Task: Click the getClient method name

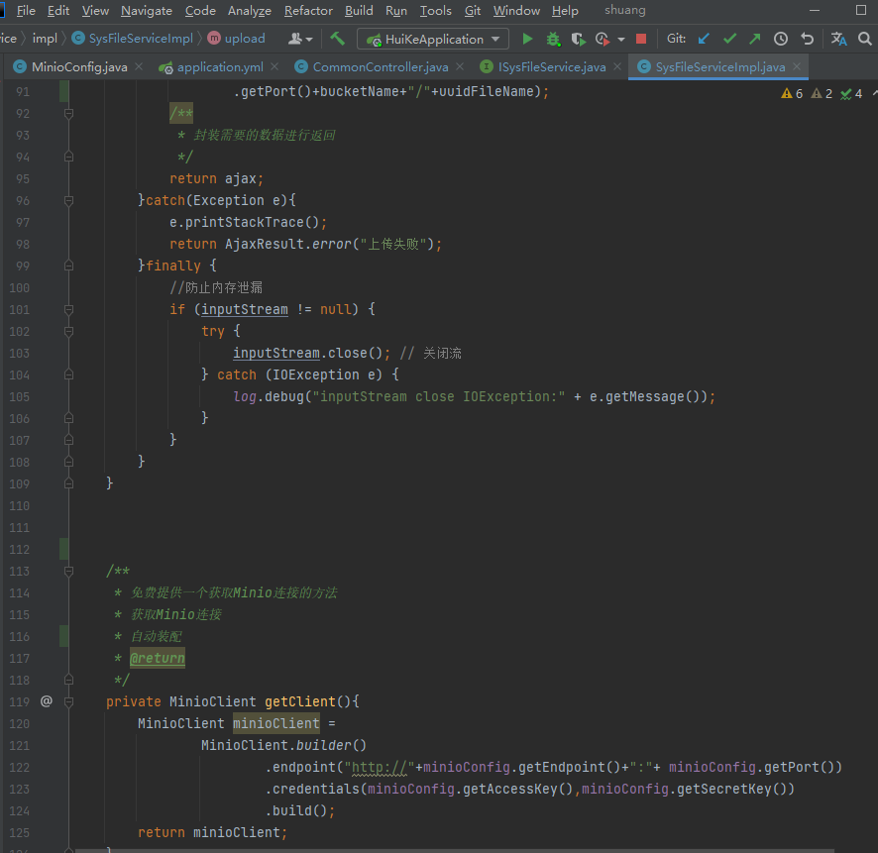Action: click(300, 701)
